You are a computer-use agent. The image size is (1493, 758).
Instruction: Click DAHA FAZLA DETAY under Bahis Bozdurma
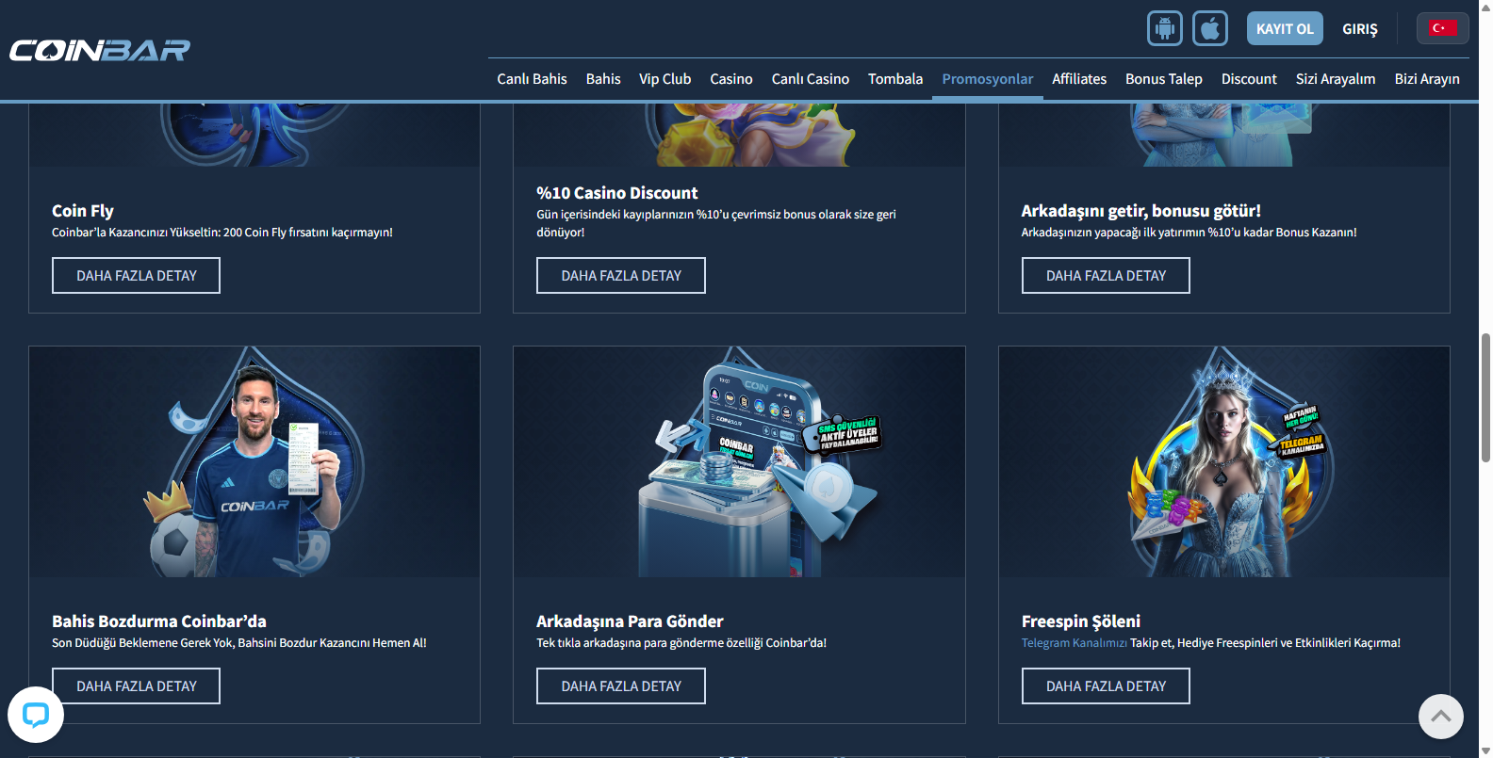click(136, 685)
